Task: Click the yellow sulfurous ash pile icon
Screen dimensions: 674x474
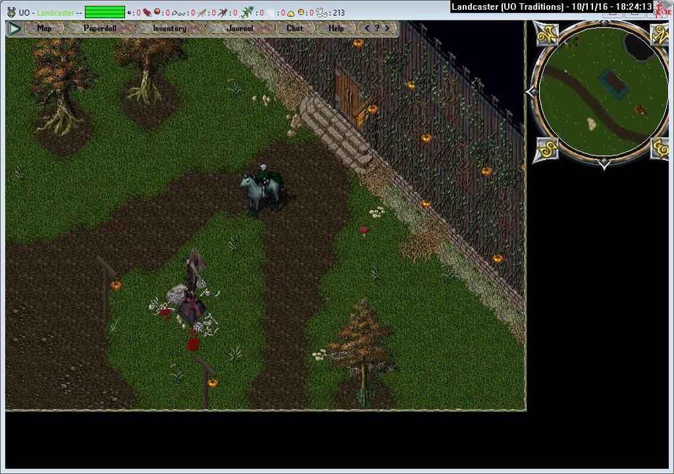Action: coord(291,13)
